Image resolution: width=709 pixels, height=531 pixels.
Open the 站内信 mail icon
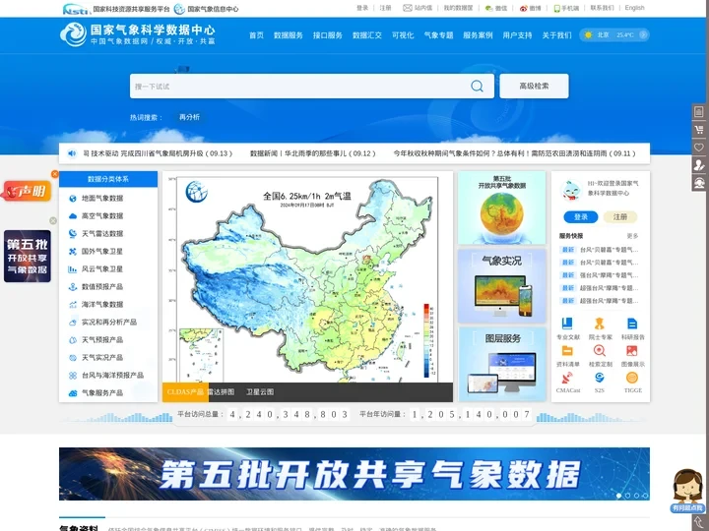point(408,8)
